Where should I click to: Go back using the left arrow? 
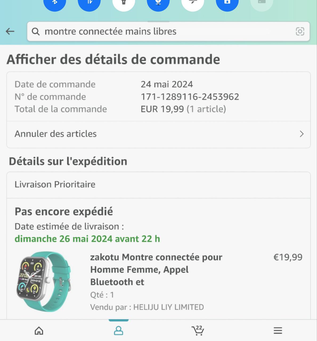(10, 31)
